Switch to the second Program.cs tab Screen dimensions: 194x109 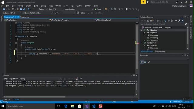(x=25, y=17)
